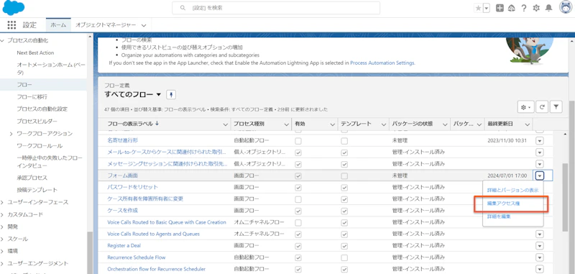Open row actions for 名寄せ進行形
This screenshot has height=274, width=575.
[x=540, y=140]
